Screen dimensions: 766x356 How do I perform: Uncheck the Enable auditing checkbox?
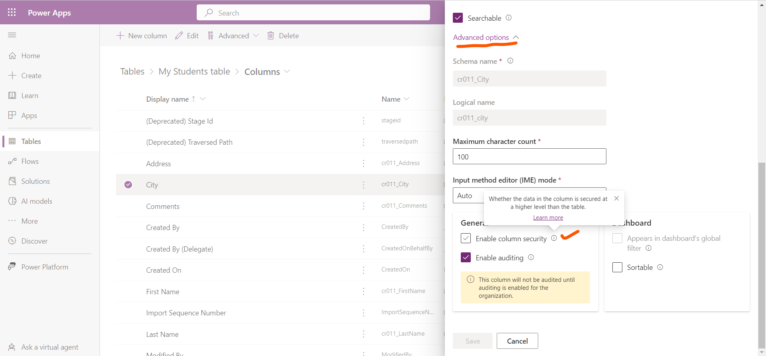[x=466, y=258]
